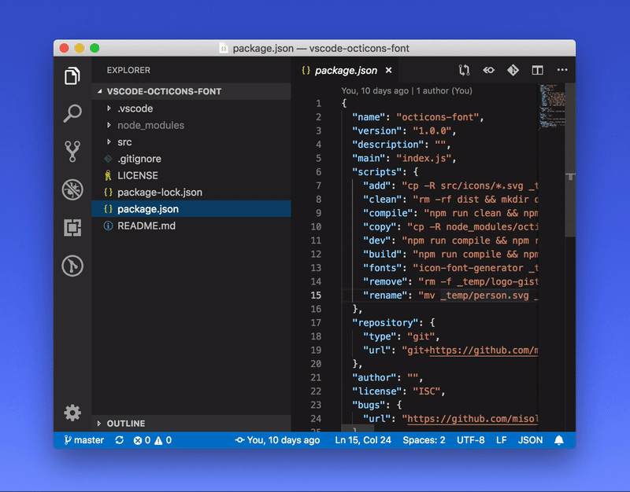Expand the OUTLINE section at the bottom
Screen dimensions: 630x492
click(126, 421)
